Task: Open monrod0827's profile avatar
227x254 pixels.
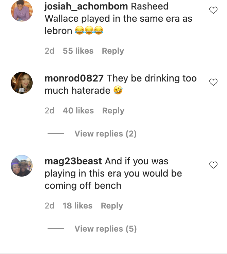Action: click(22, 83)
